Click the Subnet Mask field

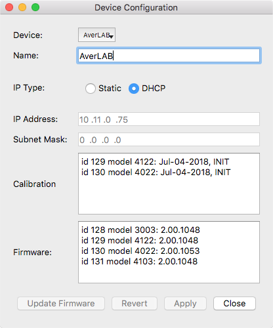[169, 140]
